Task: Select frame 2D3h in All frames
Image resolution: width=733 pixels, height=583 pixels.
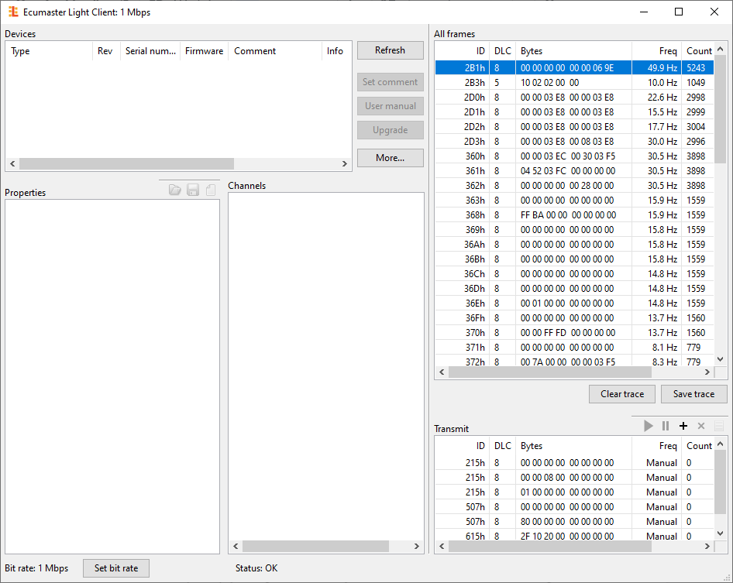Action: pyautogui.click(x=574, y=141)
